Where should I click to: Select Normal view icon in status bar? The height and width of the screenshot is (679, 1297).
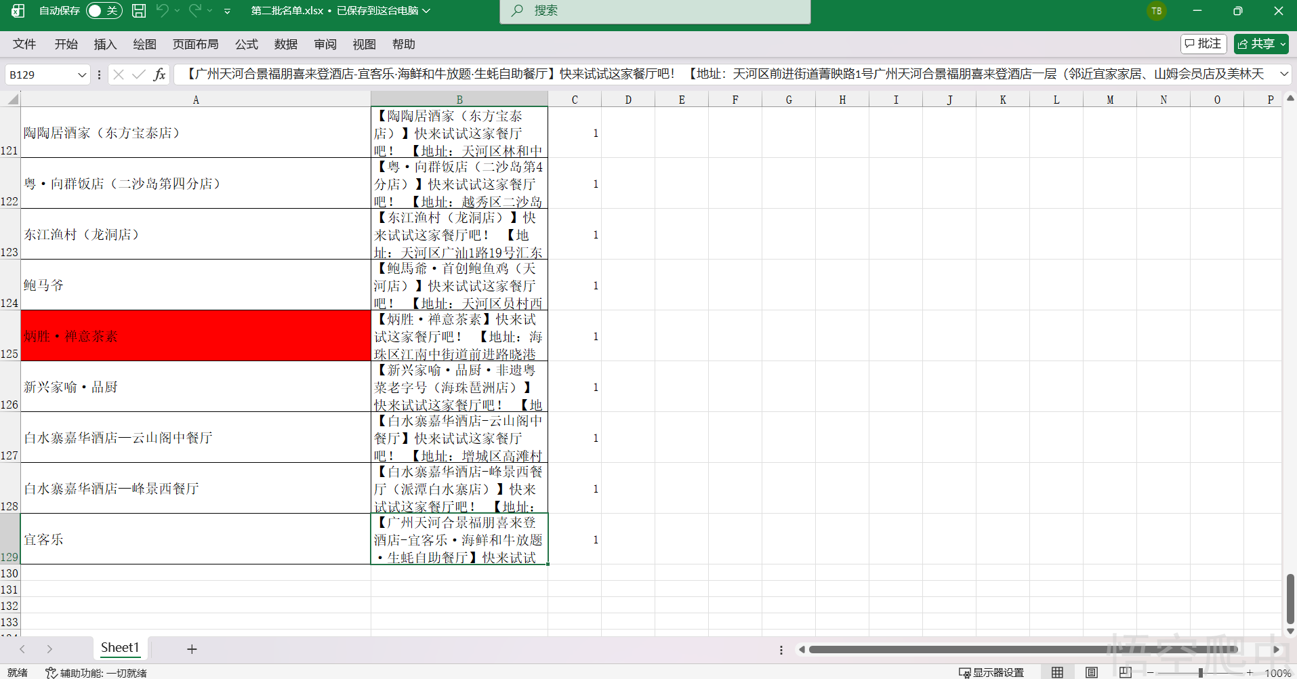click(x=1057, y=672)
